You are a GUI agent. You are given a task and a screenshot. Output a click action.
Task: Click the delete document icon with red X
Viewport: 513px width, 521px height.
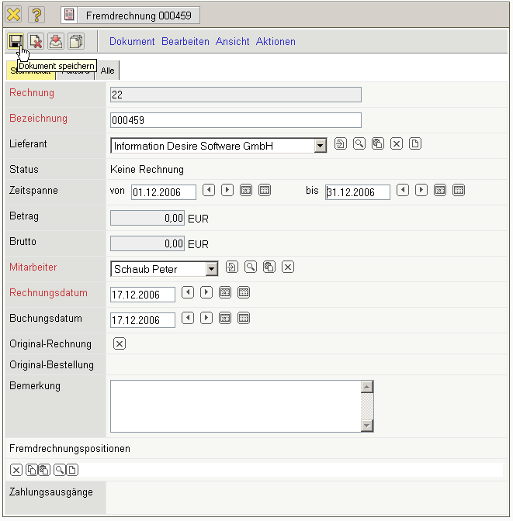(36, 42)
